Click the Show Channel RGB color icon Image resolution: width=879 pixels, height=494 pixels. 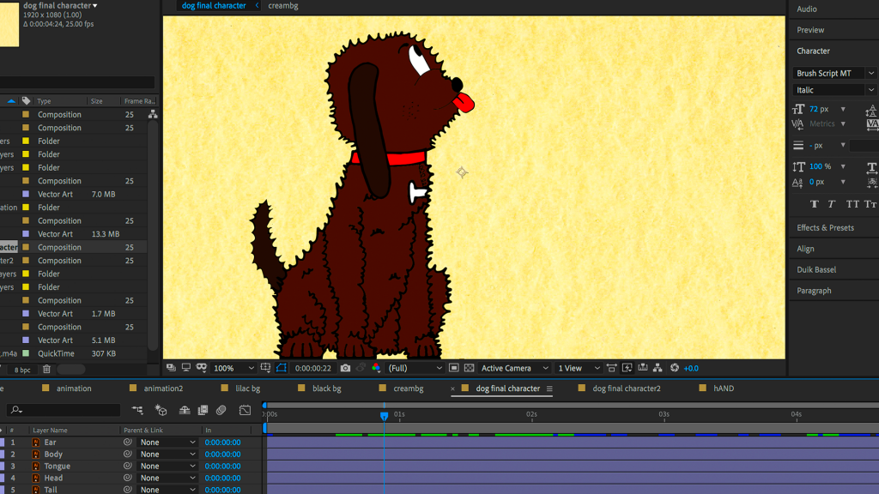[376, 368]
